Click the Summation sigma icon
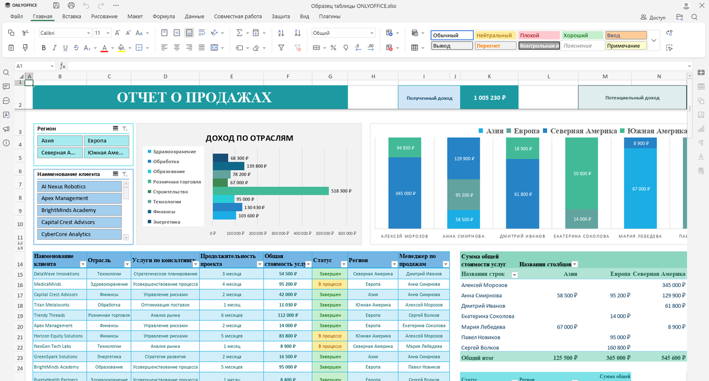Viewport: 709px width, 381px height. coord(239,32)
